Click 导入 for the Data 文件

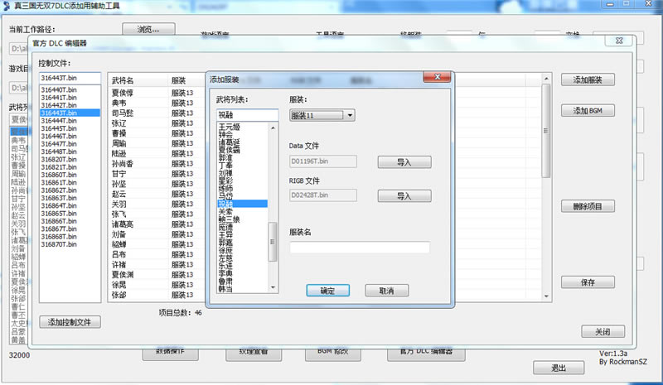tap(404, 161)
